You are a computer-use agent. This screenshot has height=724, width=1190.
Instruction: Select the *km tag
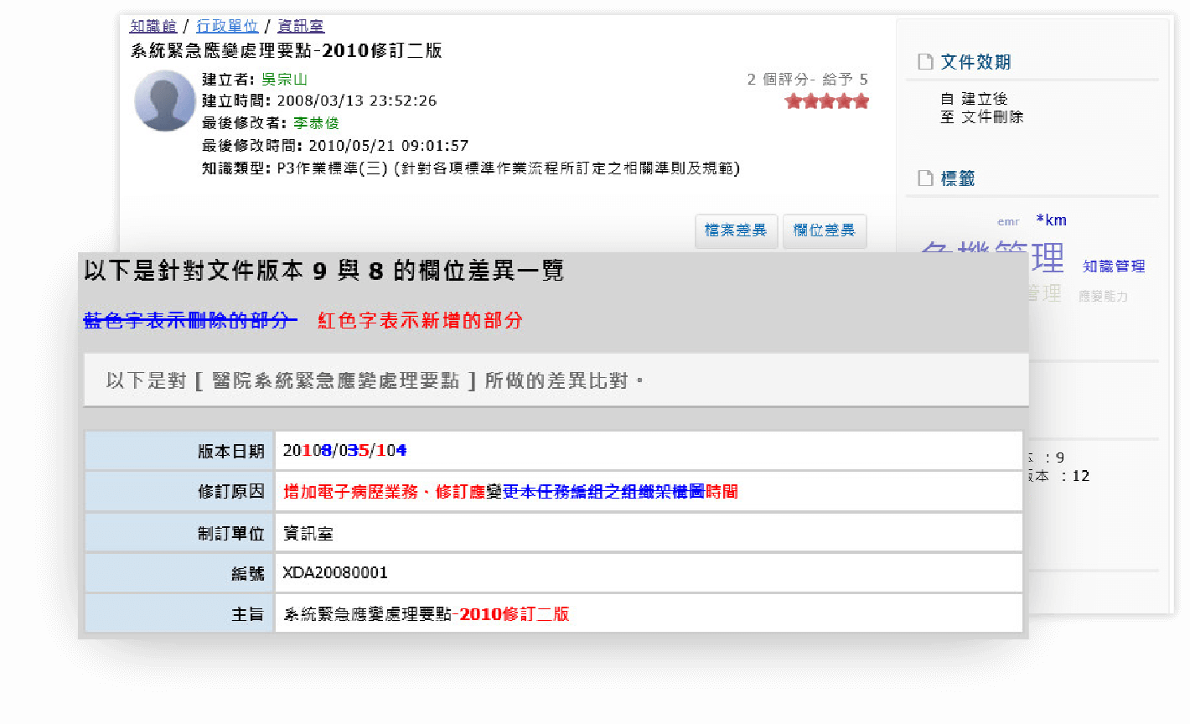click(x=1051, y=220)
